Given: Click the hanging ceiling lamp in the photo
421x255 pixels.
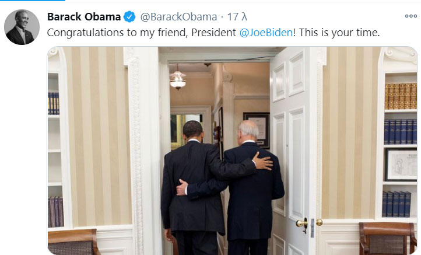Looking at the screenshot, I should (x=177, y=80).
